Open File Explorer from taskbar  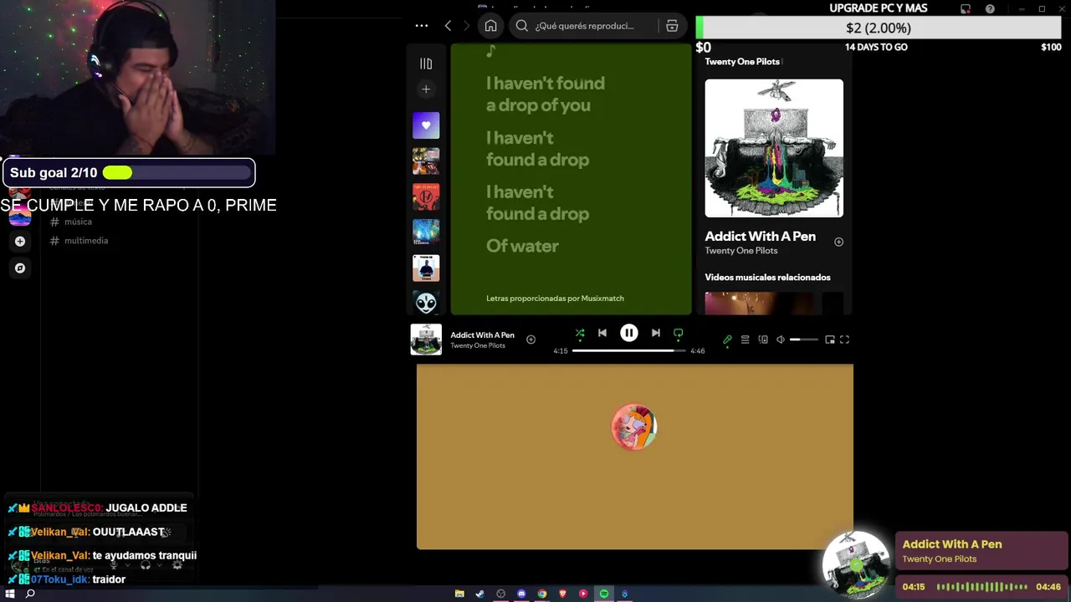pyautogui.click(x=459, y=594)
